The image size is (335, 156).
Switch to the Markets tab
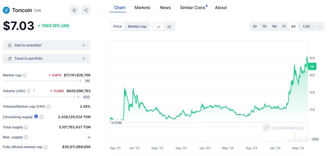[x=142, y=8]
